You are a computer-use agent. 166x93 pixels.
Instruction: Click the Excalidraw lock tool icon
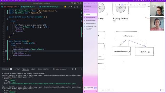[115, 5]
